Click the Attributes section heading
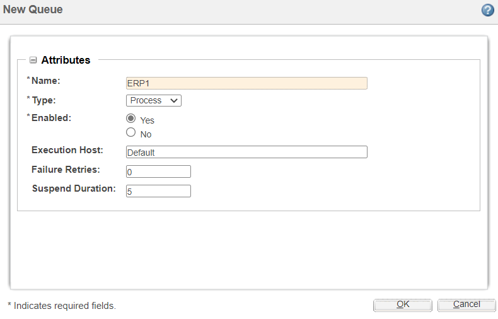Viewport: 498px width, 319px height. (66, 61)
